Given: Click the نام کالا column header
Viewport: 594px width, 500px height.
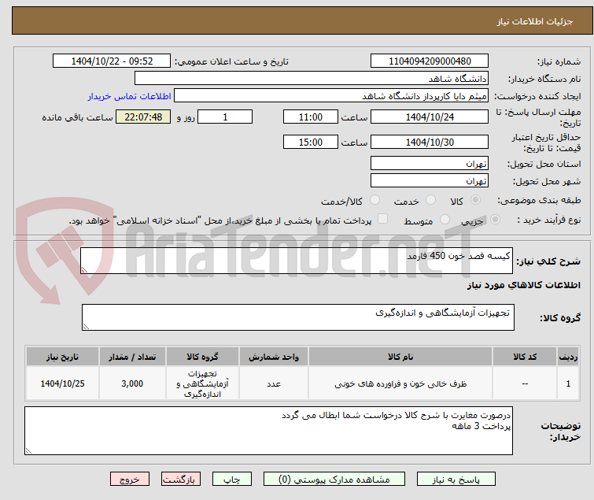Looking at the screenshot, I should 400,357.
